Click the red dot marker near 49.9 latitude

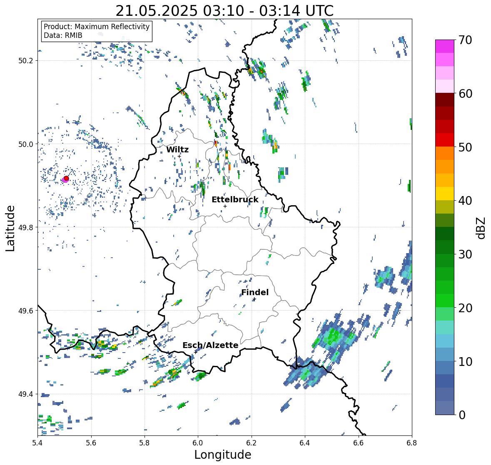point(66,178)
